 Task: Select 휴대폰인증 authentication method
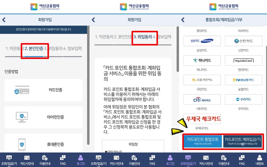click(x=44, y=143)
